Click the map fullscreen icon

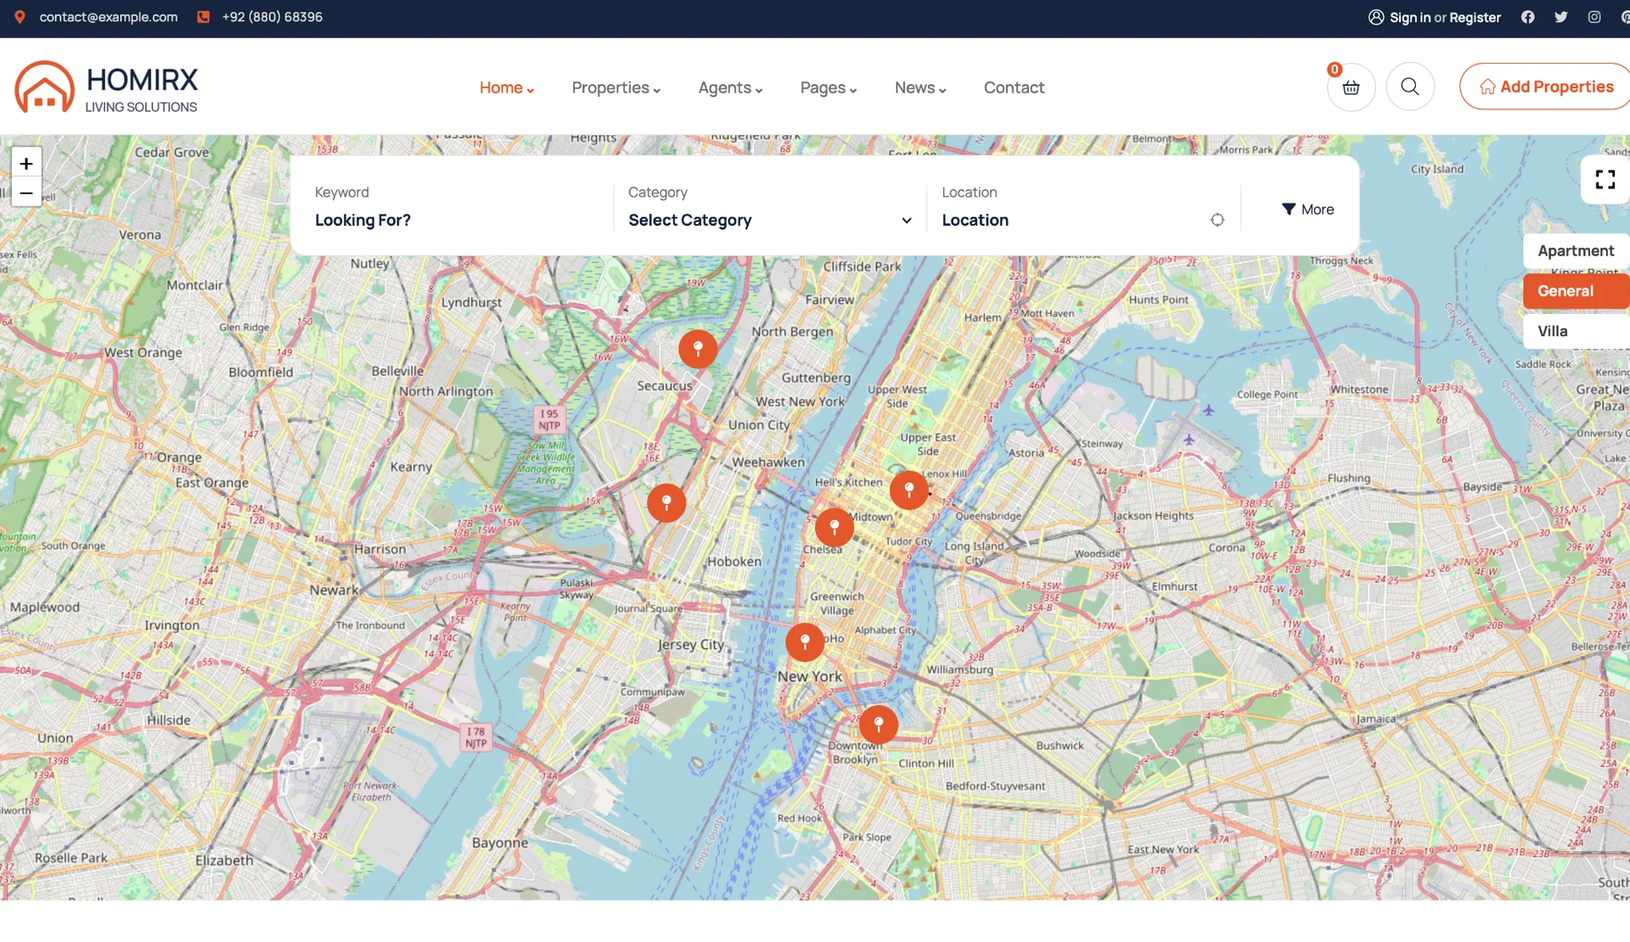pos(1605,180)
